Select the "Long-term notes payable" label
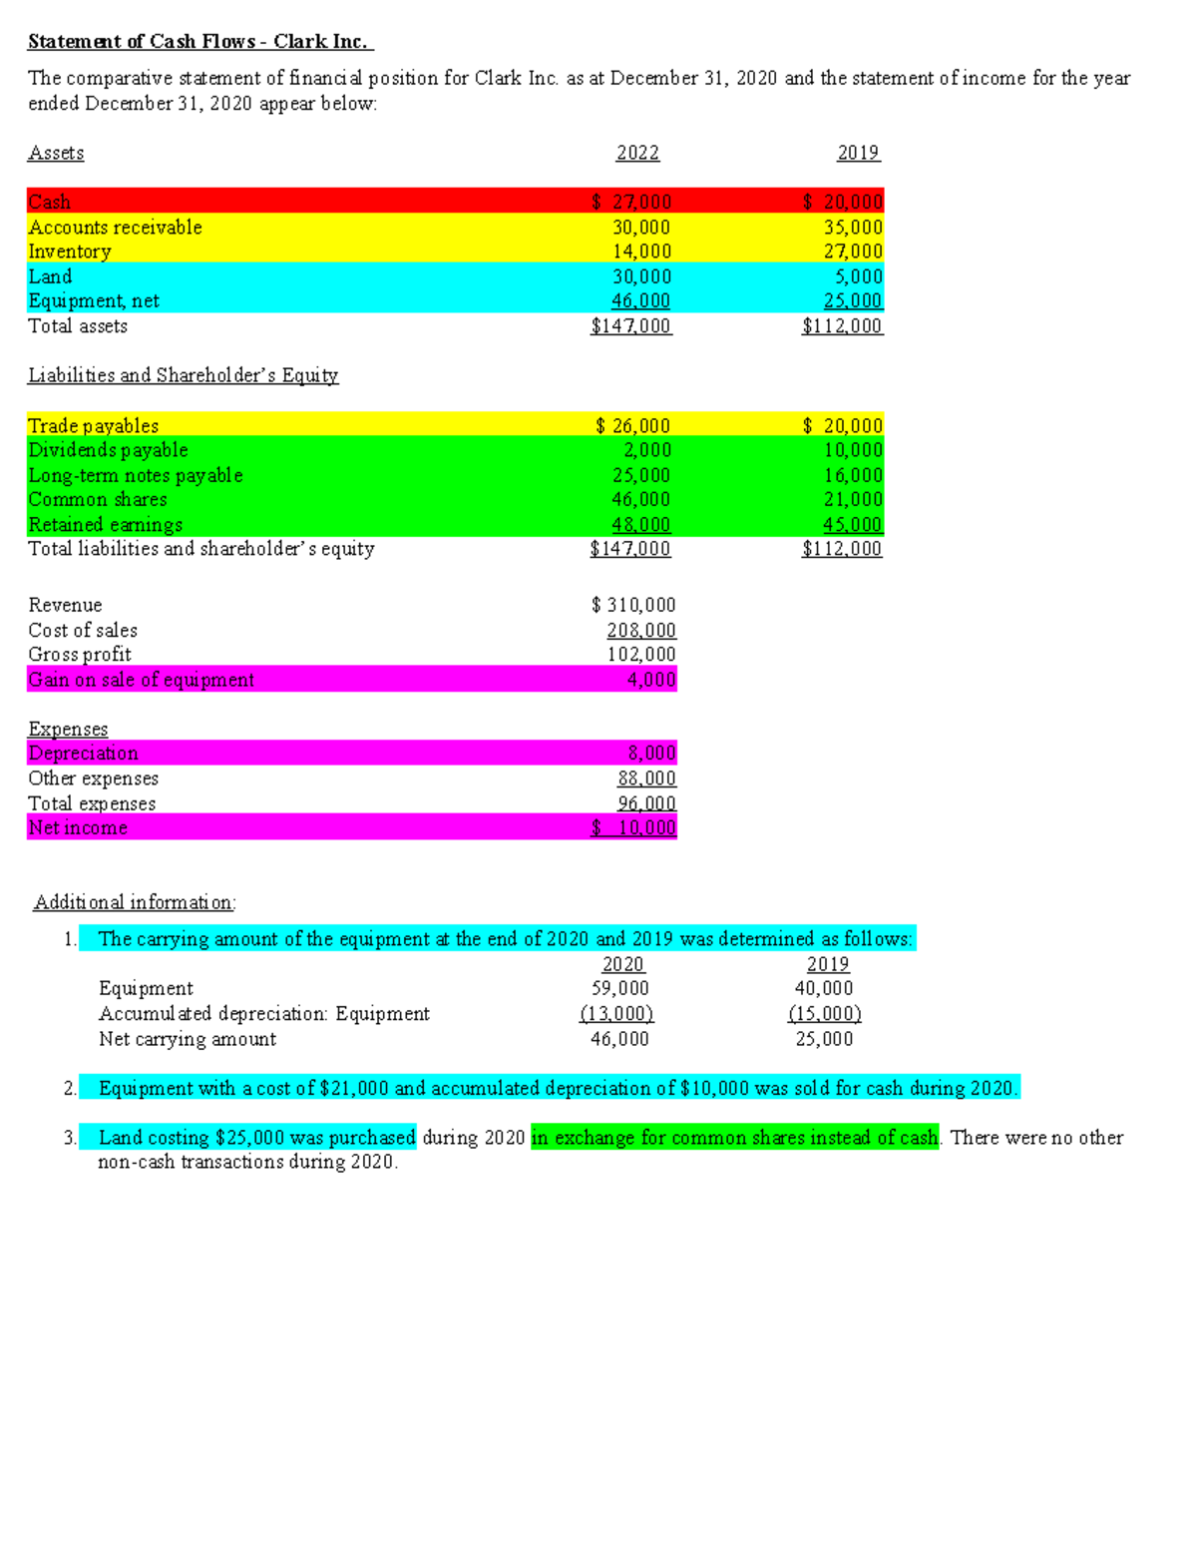 (136, 475)
